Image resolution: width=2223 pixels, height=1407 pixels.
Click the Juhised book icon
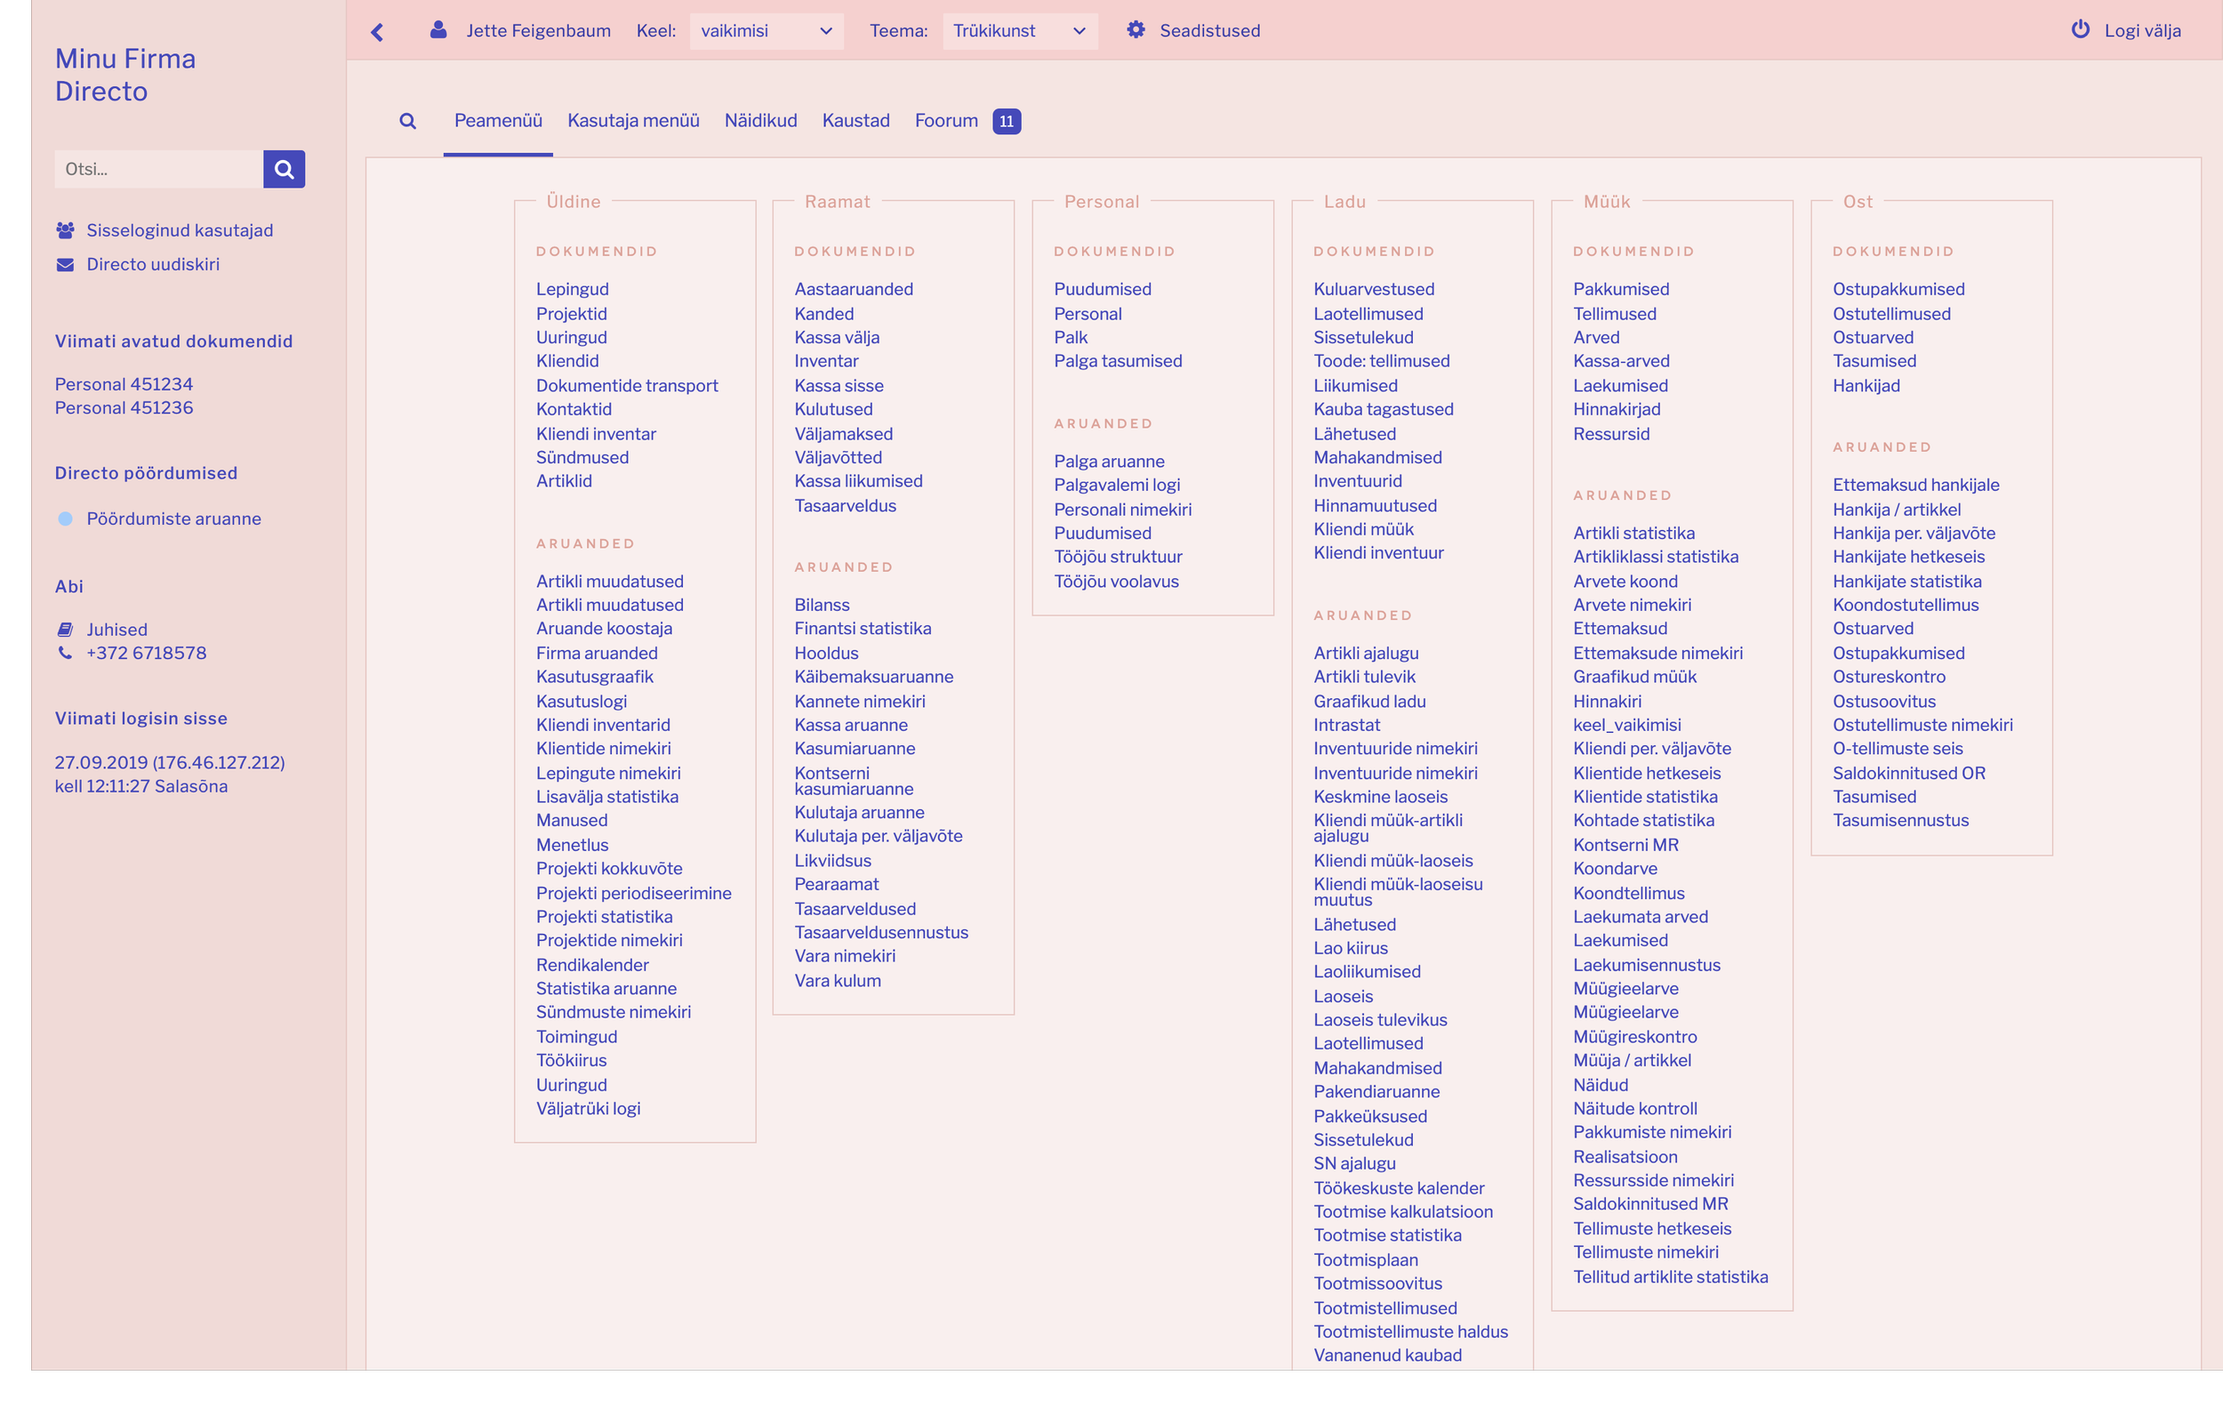coord(65,630)
